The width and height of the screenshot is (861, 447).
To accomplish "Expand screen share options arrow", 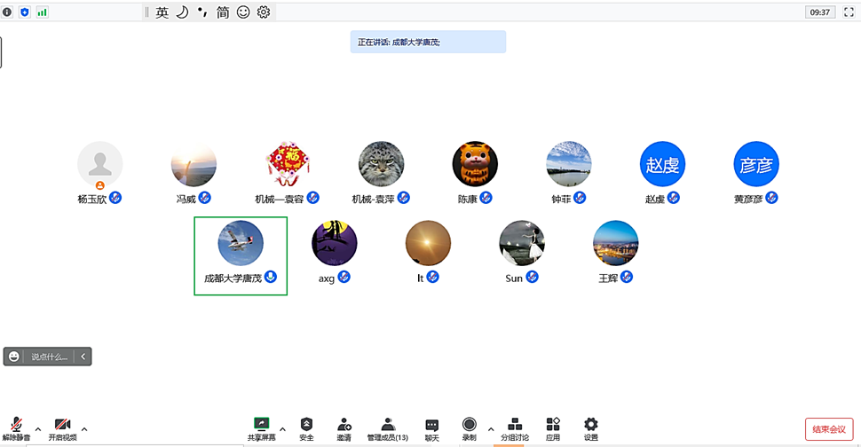I will [282, 427].
